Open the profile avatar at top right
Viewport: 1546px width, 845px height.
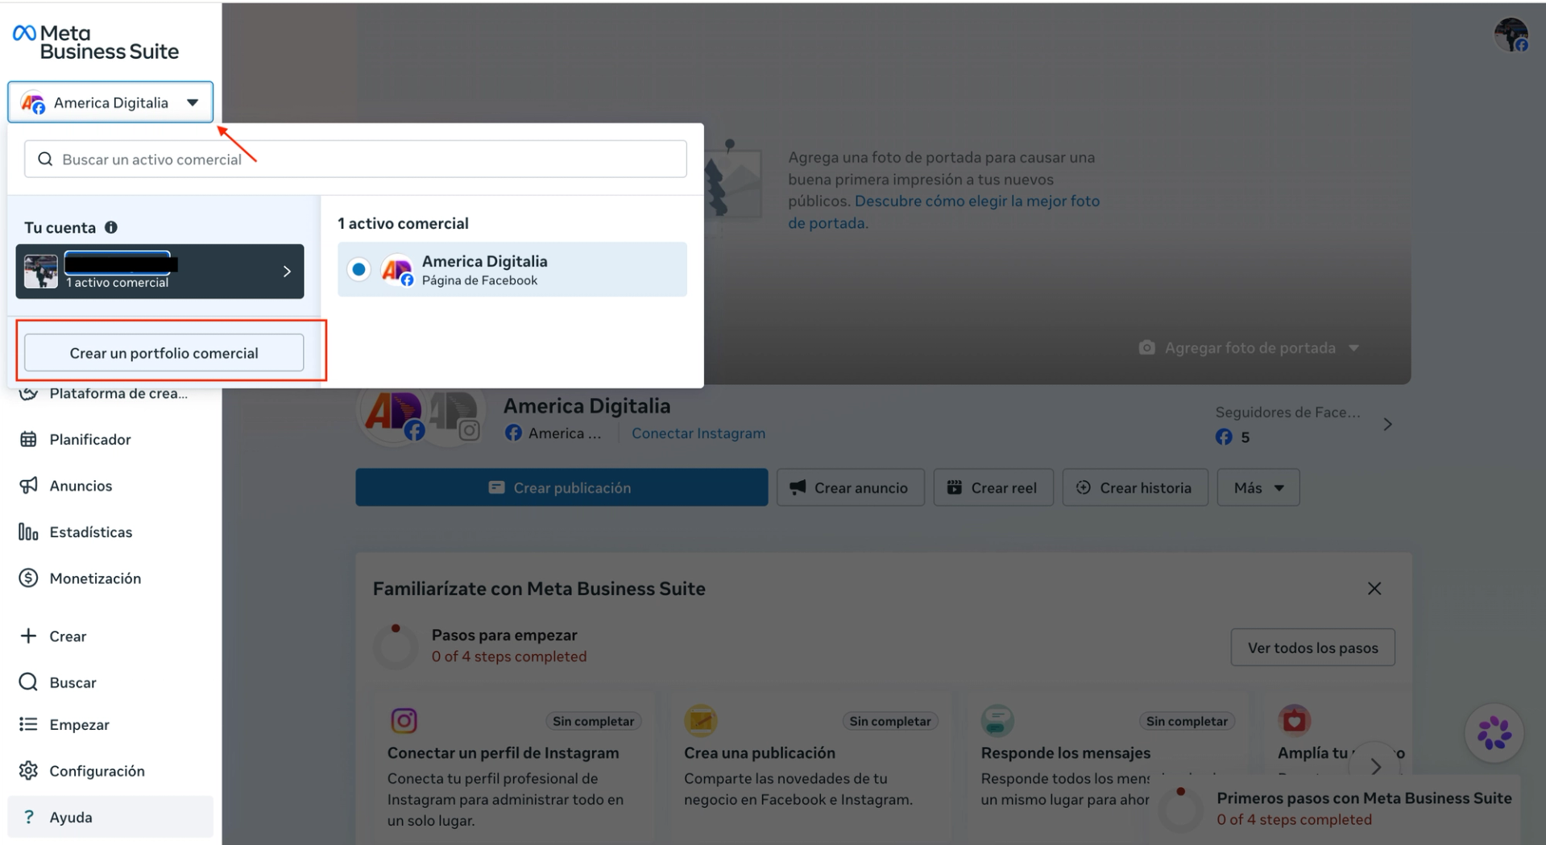point(1511,35)
